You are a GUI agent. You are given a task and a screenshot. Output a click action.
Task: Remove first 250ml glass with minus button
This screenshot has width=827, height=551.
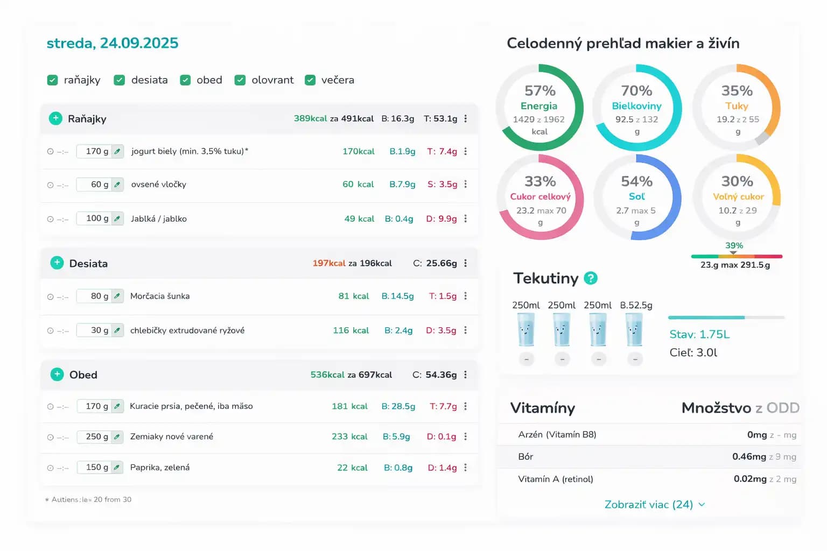(526, 359)
